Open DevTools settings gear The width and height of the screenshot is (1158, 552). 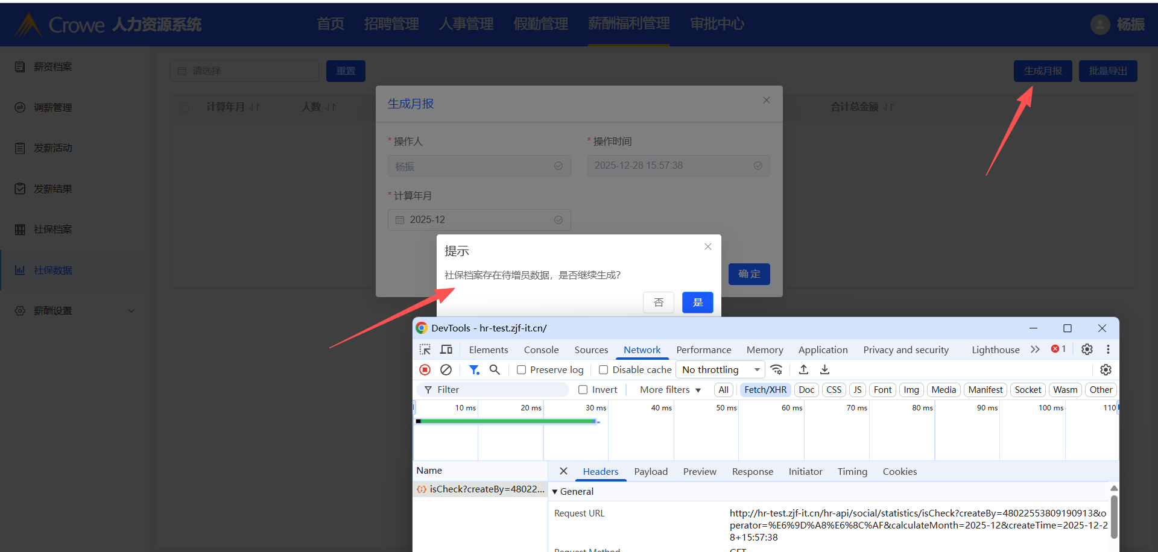(1087, 350)
